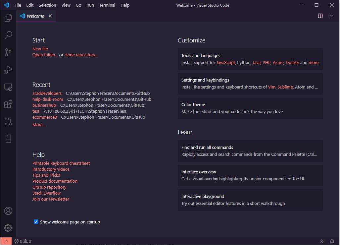340x245 pixels.
Task: Open notifications bell in status bar
Action: tap(332, 241)
